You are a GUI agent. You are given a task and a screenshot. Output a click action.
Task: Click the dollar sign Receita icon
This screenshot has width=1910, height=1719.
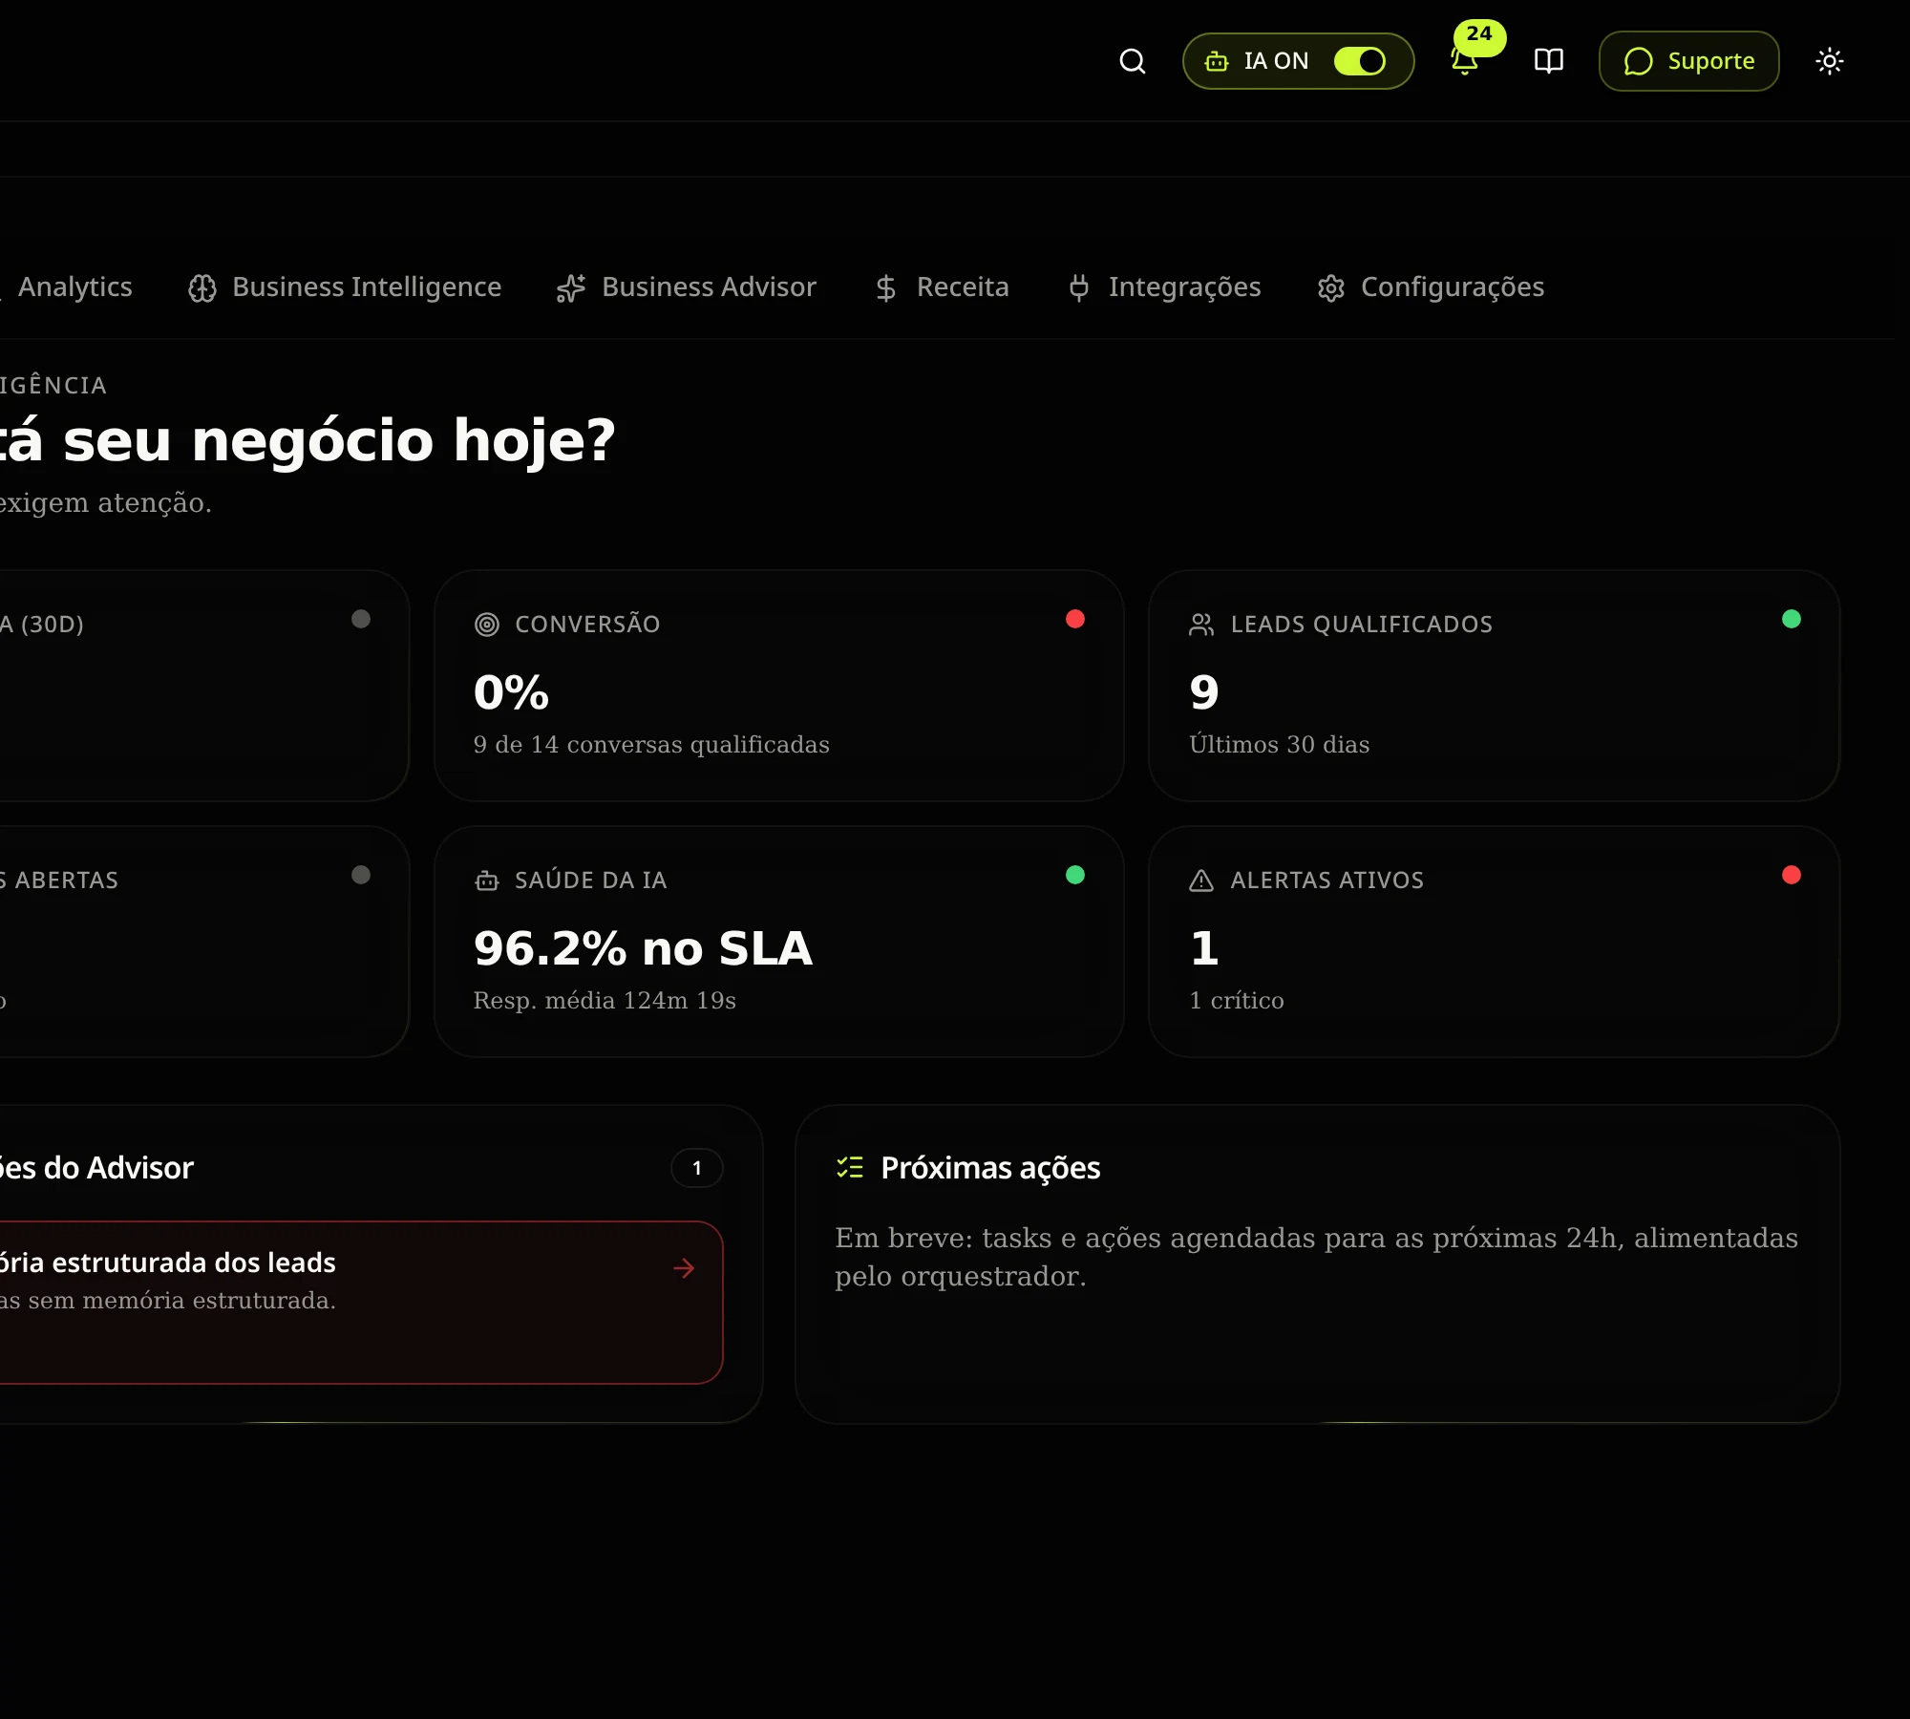pyautogui.click(x=886, y=287)
